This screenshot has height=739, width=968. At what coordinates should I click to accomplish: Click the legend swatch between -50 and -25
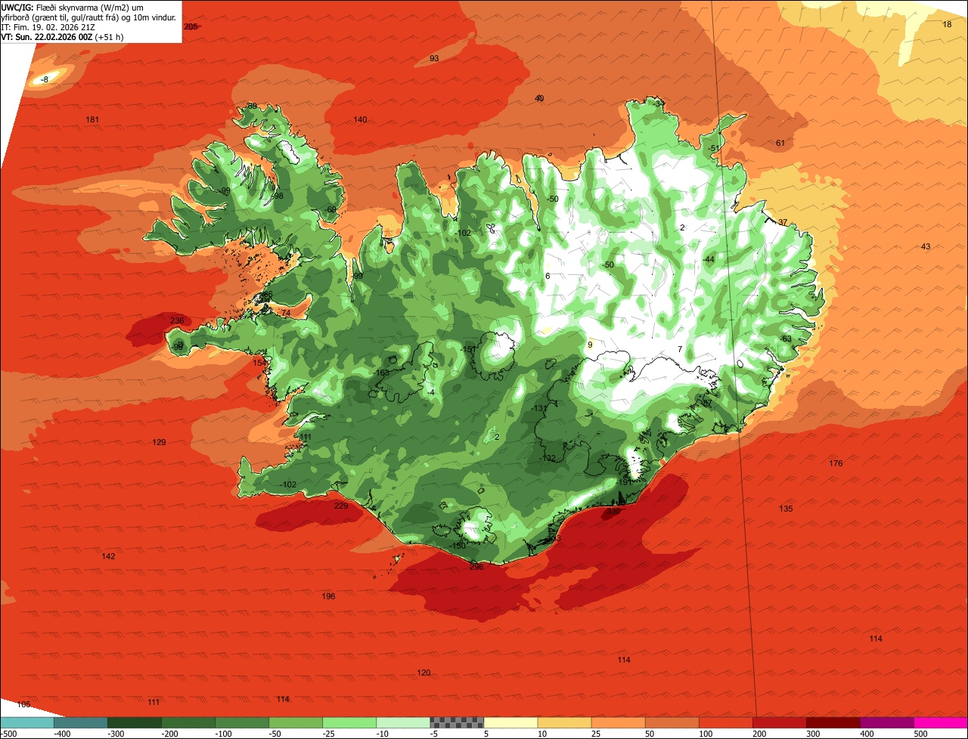pyautogui.click(x=295, y=722)
